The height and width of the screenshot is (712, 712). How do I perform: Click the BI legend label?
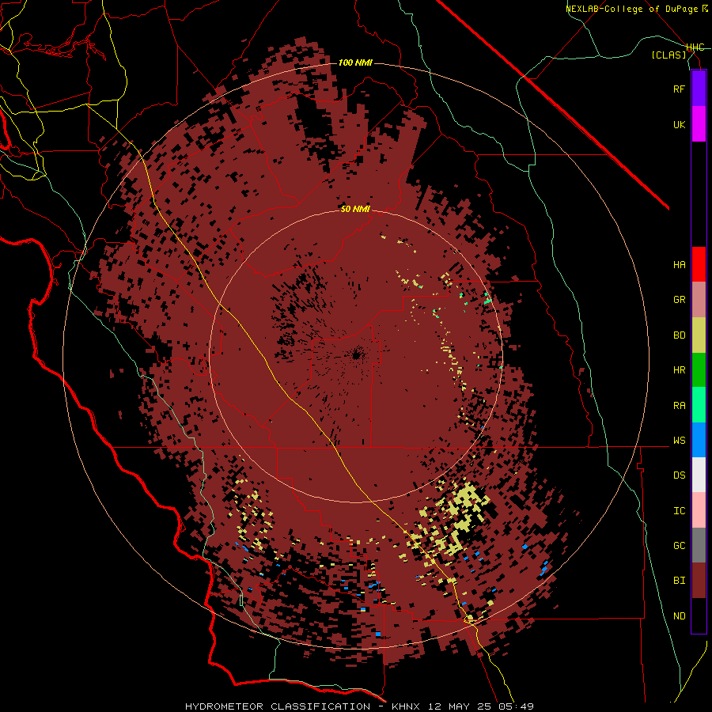[x=679, y=581]
